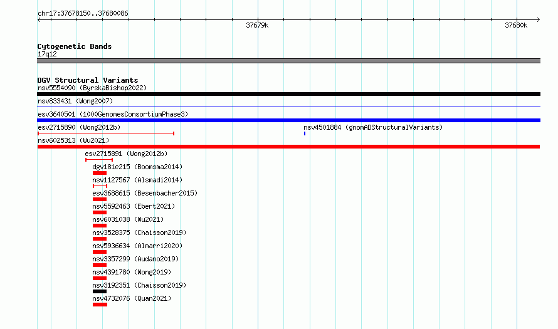Open dgv181e215 (Boomsma2014) label
558x329 pixels.
(x=137, y=167)
